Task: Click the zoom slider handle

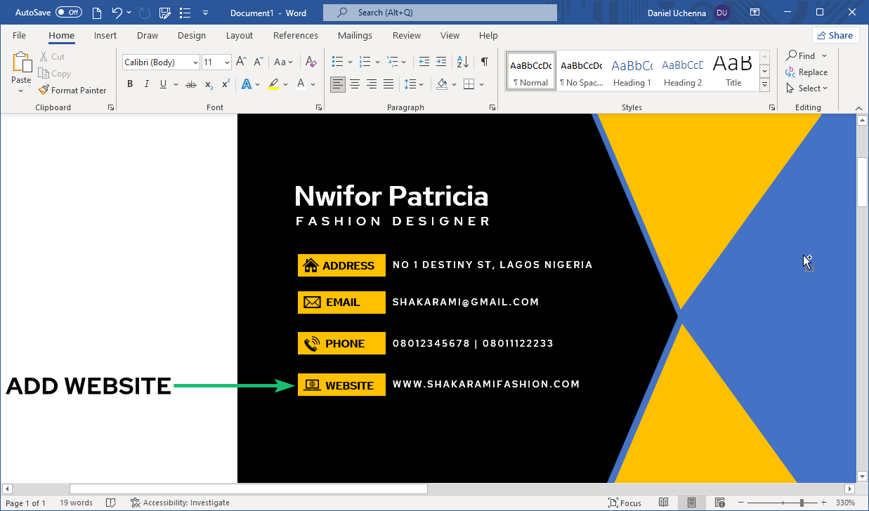Action: click(802, 503)
